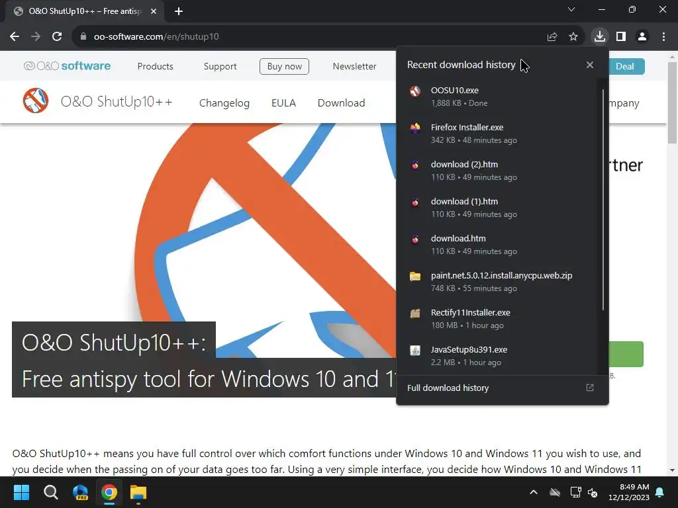Click the muted volume tray icon

[593, 492]
